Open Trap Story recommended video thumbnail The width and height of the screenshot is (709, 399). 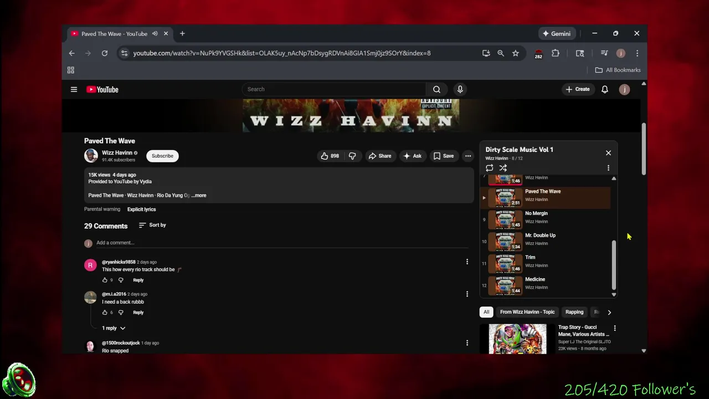point(517,339)
